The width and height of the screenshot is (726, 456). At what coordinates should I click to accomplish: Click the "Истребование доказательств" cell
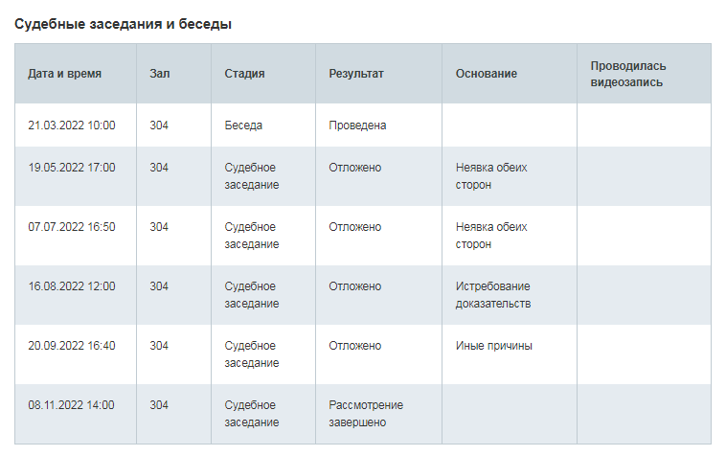point(493,295)
